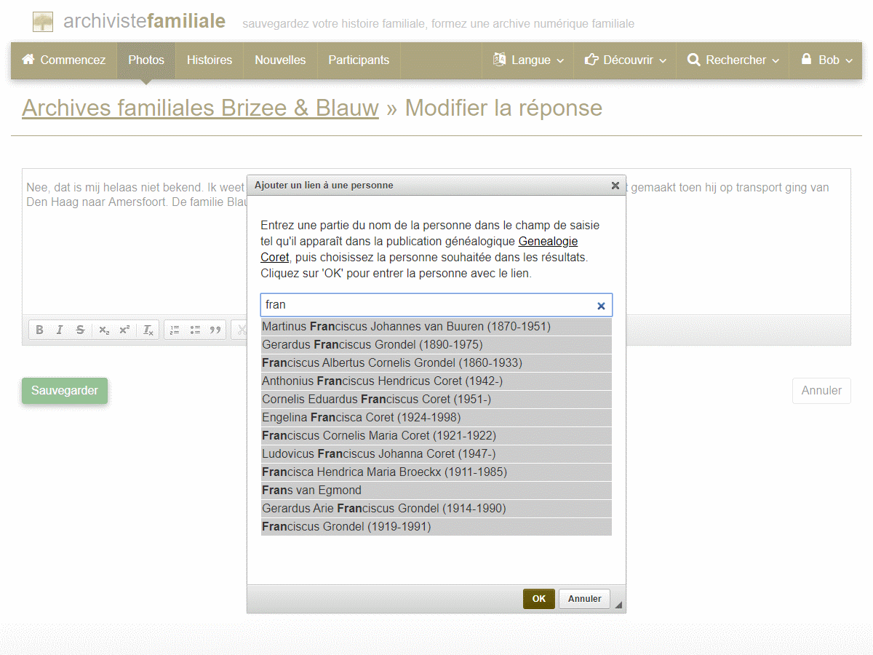This screenshot has height=655, width=873.
Task: Click the archivistefamiliale site title
Action: point(144,21)
